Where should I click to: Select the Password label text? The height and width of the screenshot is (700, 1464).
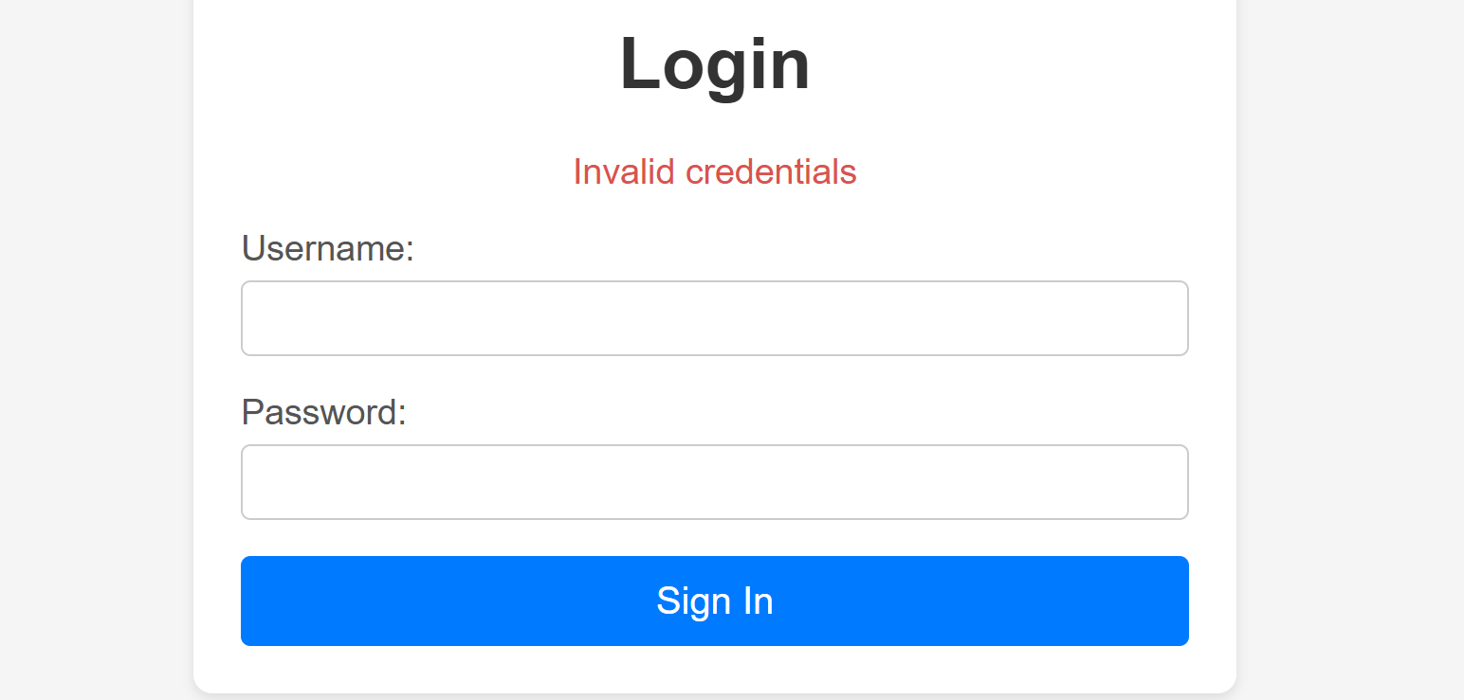point(323,412)
